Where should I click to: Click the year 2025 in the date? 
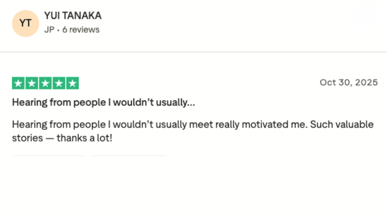[x=366, y=83]
